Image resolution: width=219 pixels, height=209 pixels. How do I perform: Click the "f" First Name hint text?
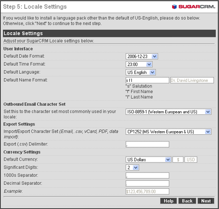point(139,91)
